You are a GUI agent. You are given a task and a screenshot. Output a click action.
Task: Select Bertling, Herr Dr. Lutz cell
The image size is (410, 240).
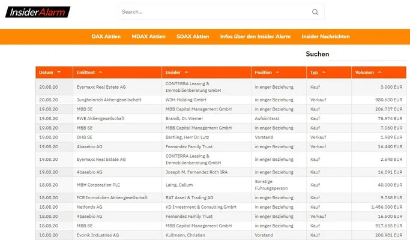207,137
